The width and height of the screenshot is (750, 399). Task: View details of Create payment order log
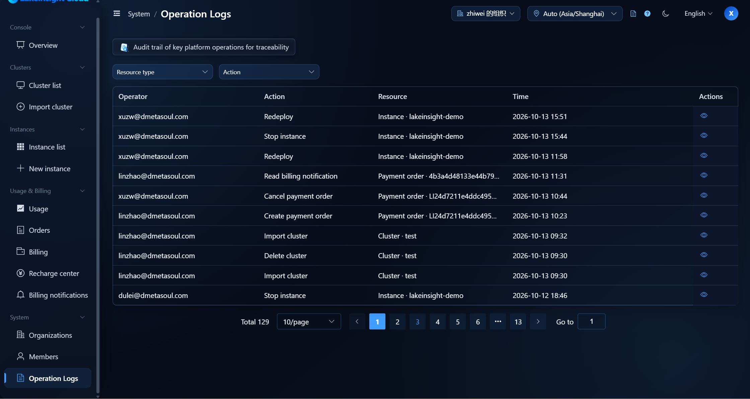click(704, 215)
